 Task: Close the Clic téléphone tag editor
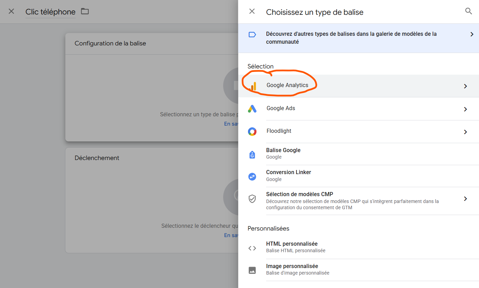coord(11,11)
